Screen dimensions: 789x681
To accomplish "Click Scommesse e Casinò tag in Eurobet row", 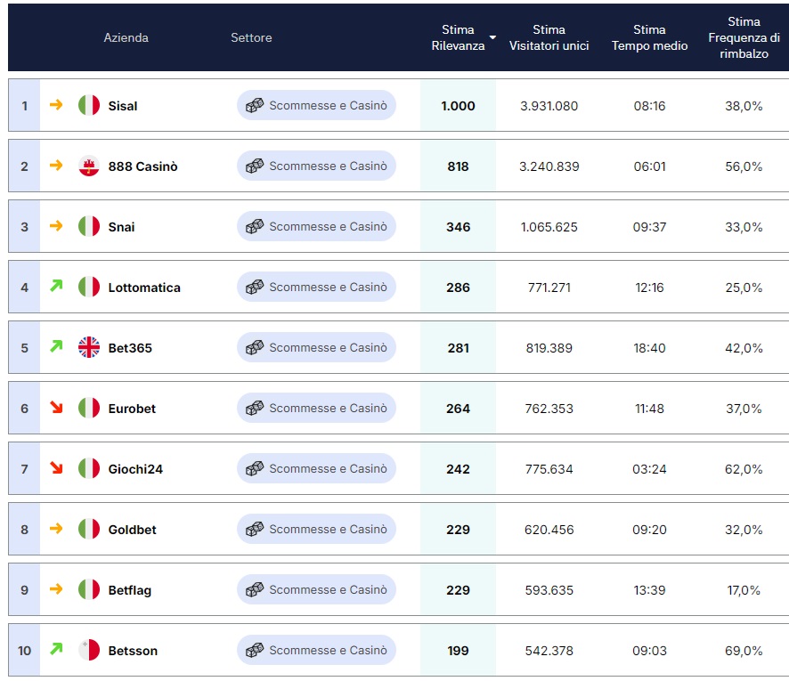I will [316, 408].
